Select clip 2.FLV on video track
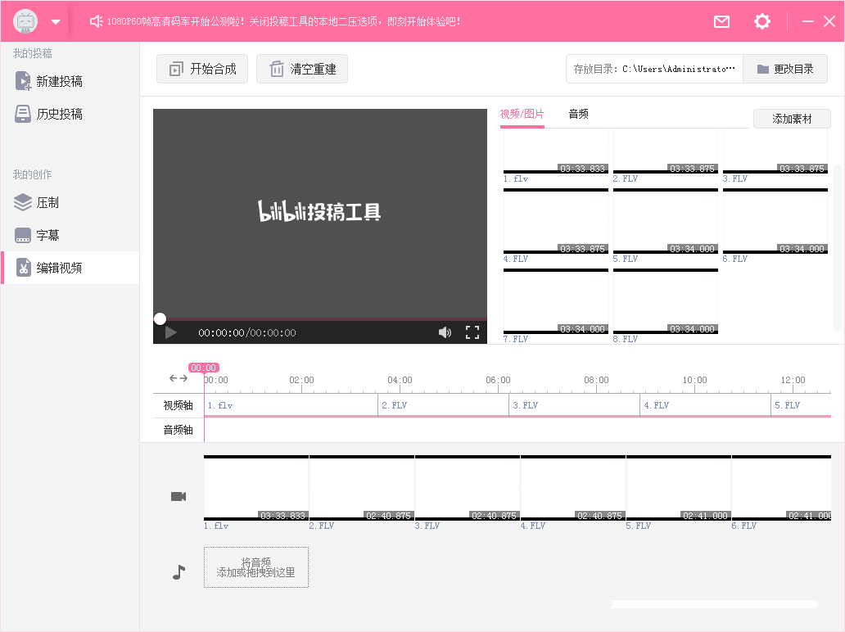Viewport: 845px width, 632px height. 444,405
